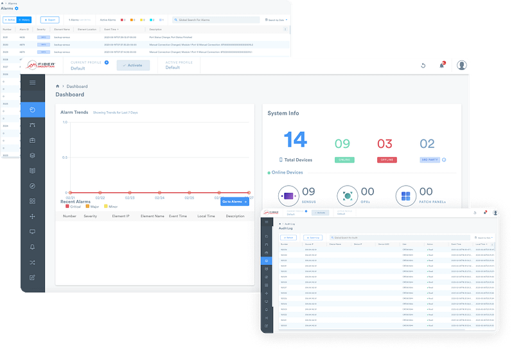This screenshot has height=351, width=514.
Task: Open Search by Date dropdown in Audit Log window
Action: (x=484, y=237)
